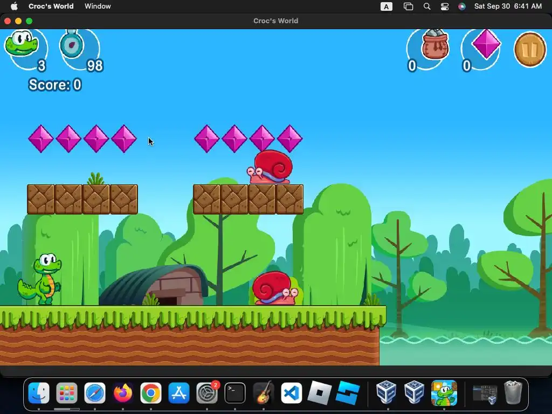Open the Apple menu
Screen dimensions: 552x414
tap(14, 6)
